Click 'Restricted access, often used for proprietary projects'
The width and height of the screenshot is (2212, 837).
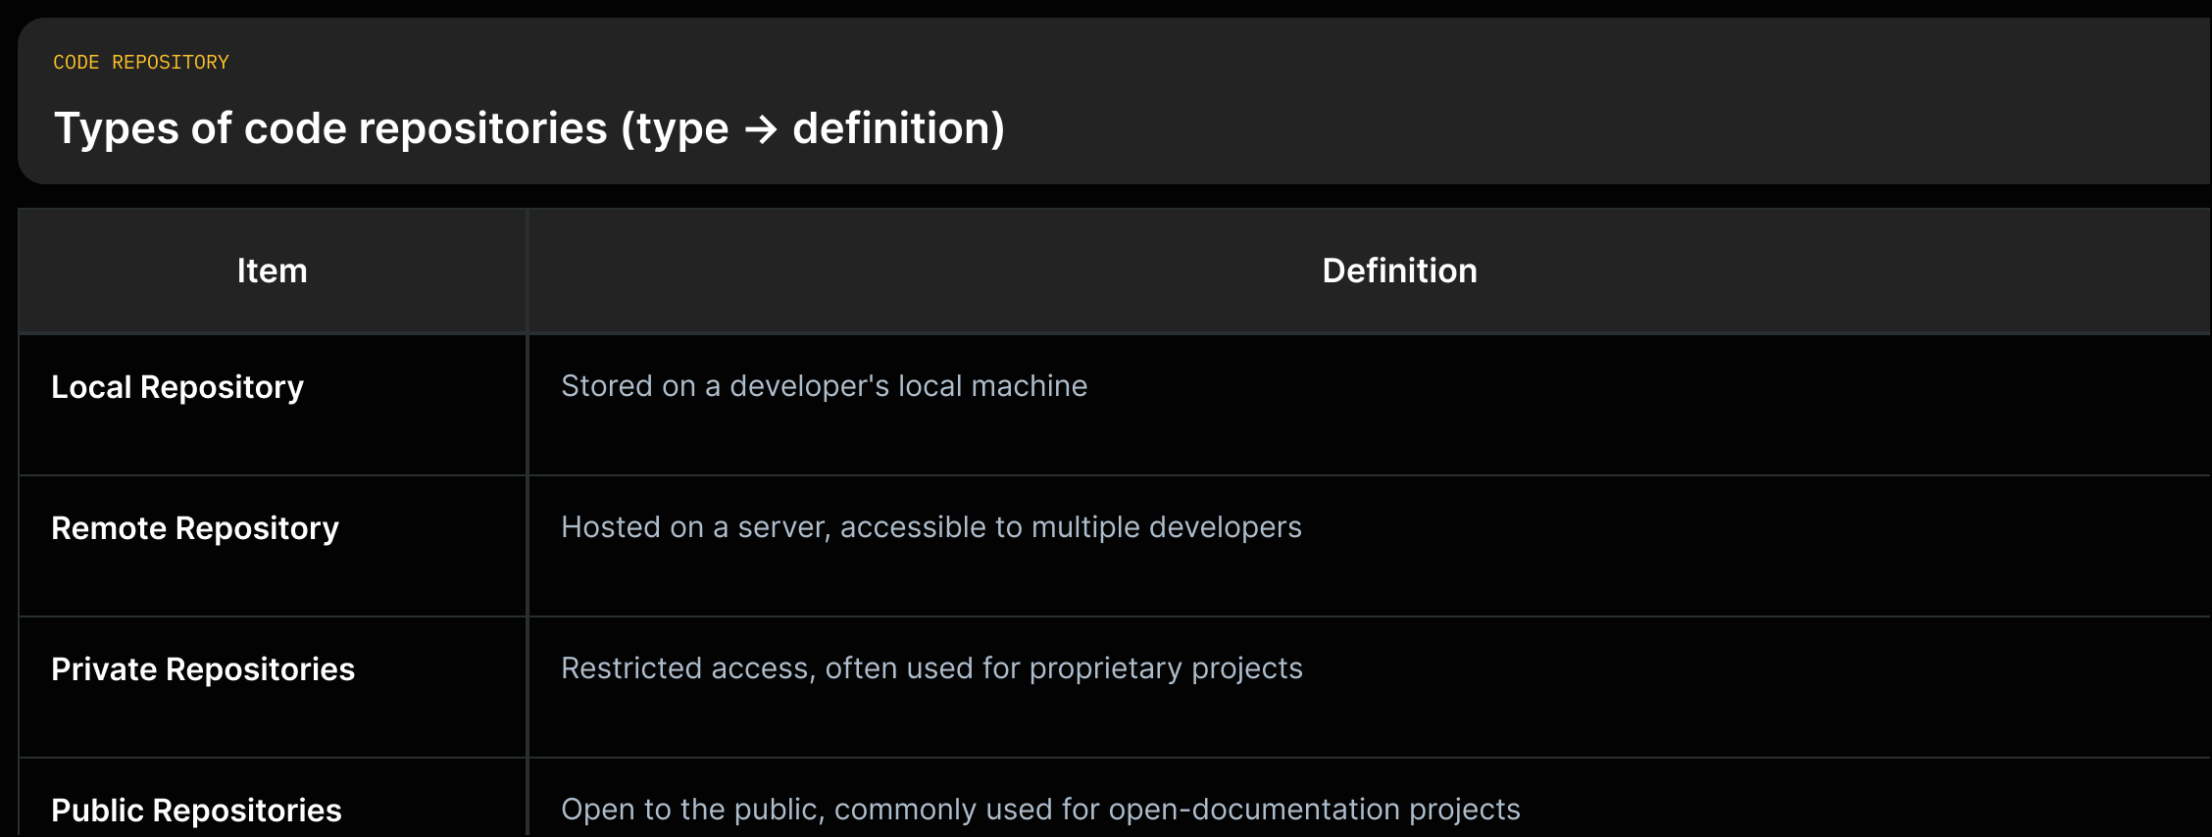(x=931, y=668)
